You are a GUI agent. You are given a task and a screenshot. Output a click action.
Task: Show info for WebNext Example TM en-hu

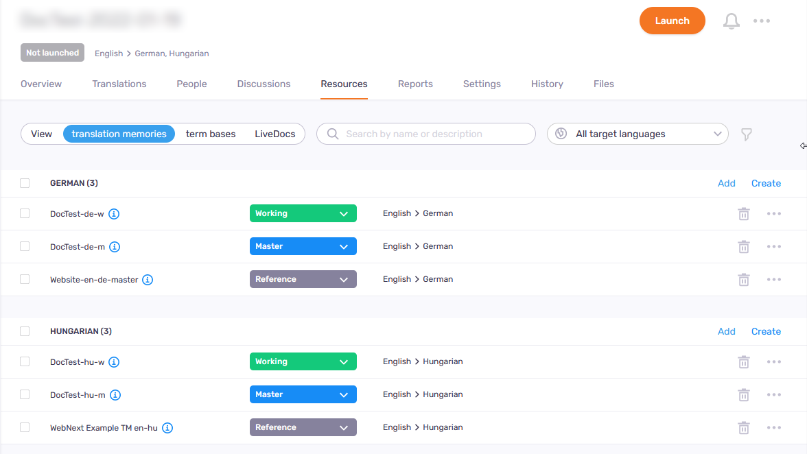coord(167,428)
